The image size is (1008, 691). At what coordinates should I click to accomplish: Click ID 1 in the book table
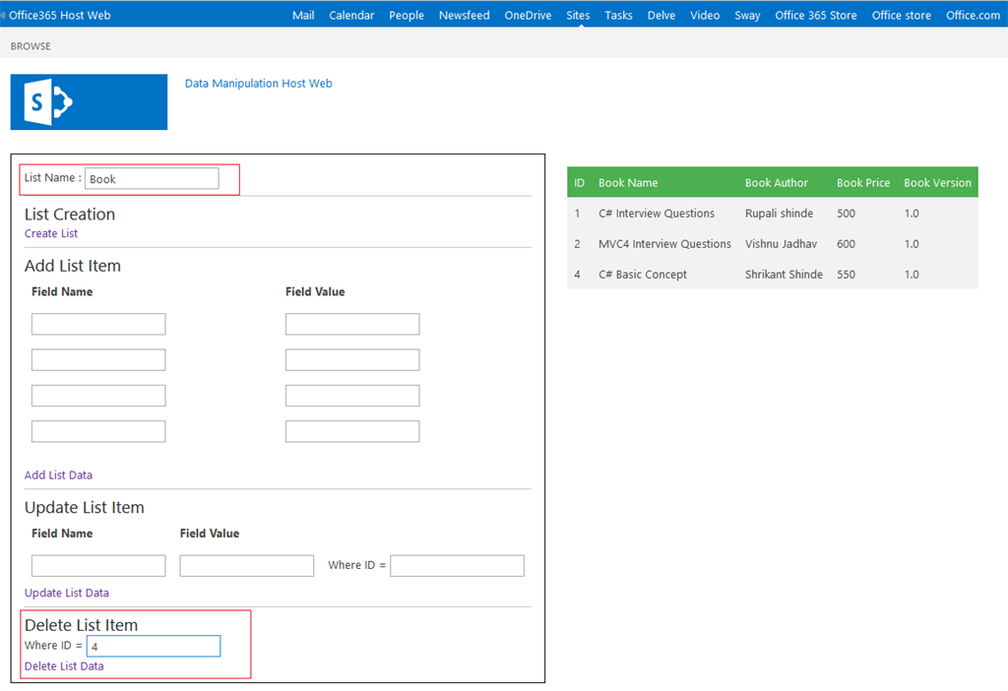577,214
